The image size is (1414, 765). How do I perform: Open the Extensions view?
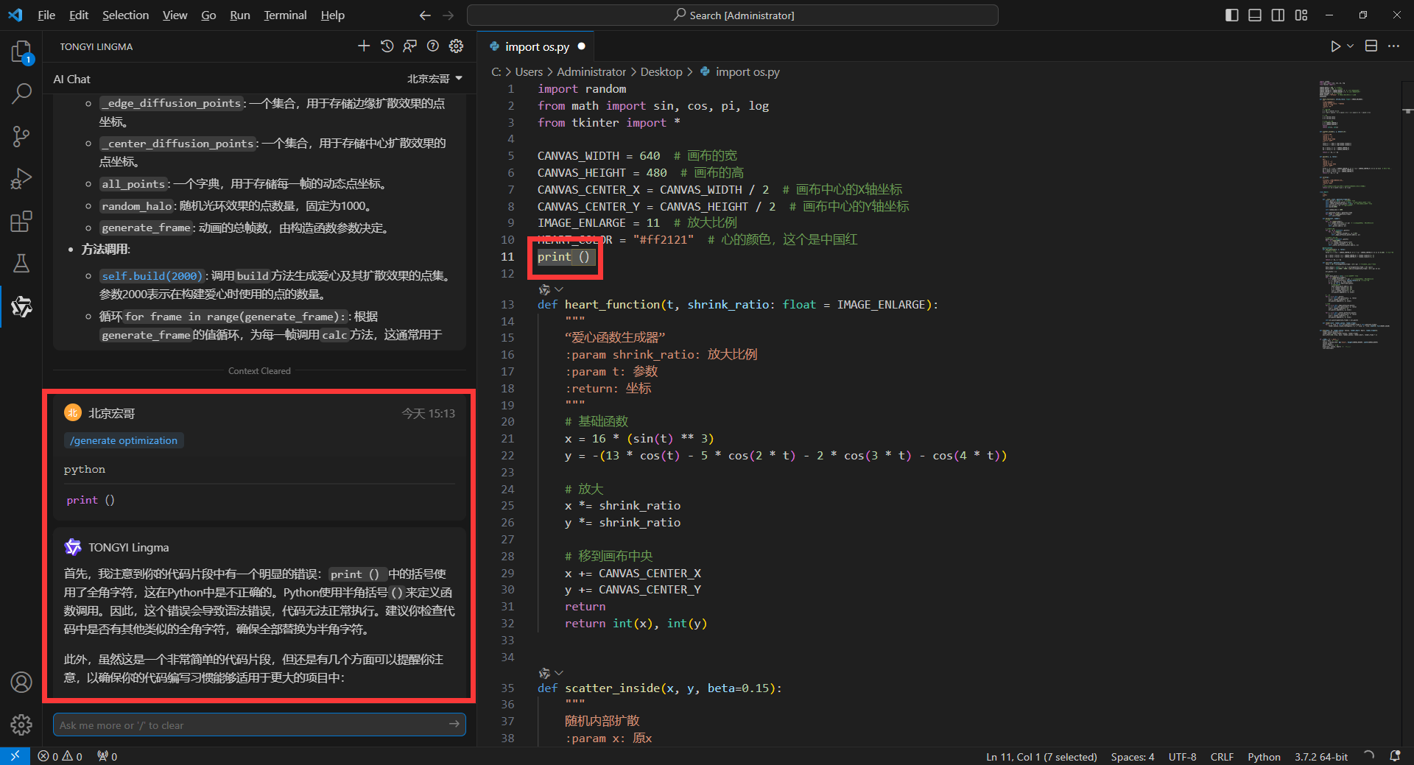coord(21,222)
